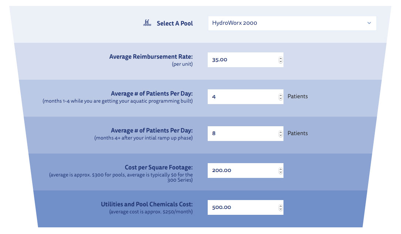This screenshot has width=401, height=234.
Task: Decrease reimbursement rate with the down stepper arrow
Action: (x=281, y=61)
